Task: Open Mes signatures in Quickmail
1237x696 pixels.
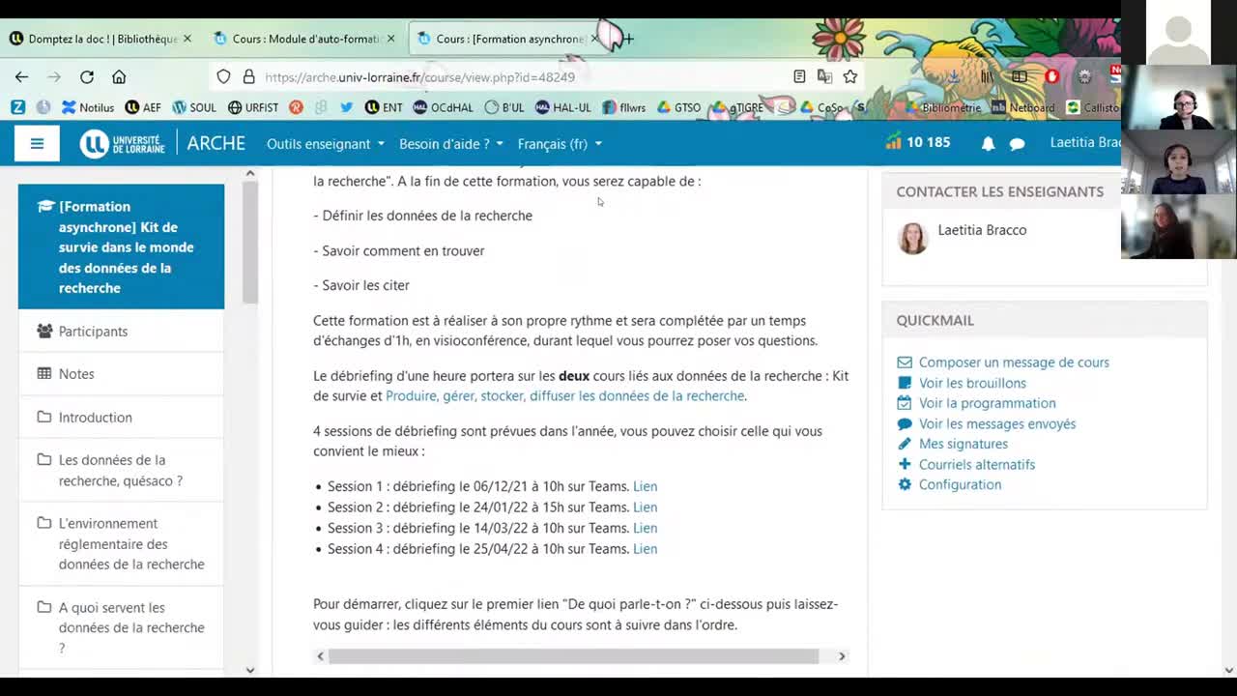Action: coord(963,444)
